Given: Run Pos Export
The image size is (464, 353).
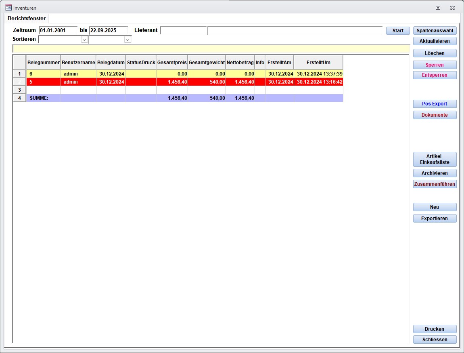Looking at the screenshot, I should click(x=435, y=104).
